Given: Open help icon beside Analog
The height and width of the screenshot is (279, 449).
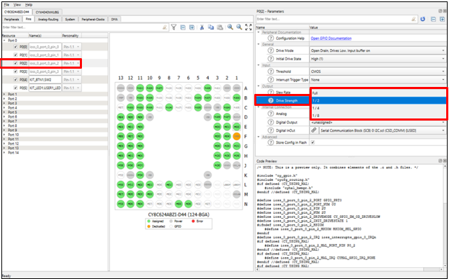Looking at the screenshot, I should 270,114.
